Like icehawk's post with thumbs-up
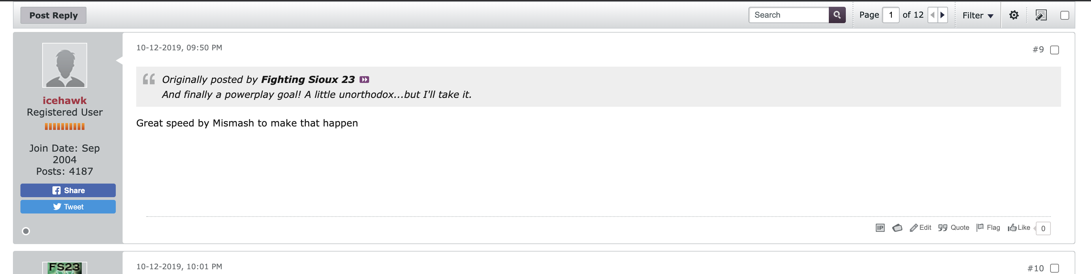Screen dimensions: 1091x274 point(1018,227)
